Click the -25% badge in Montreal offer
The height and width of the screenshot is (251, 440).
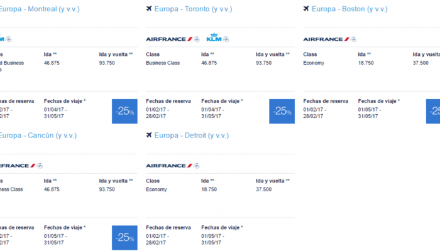[124, 111]
